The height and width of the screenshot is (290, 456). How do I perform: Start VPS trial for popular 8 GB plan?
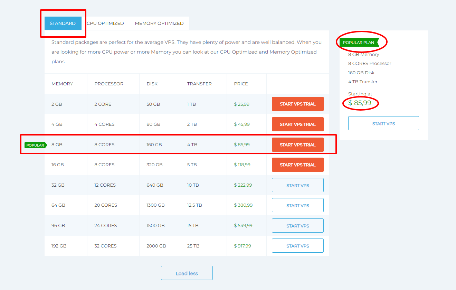click(298, 145)
